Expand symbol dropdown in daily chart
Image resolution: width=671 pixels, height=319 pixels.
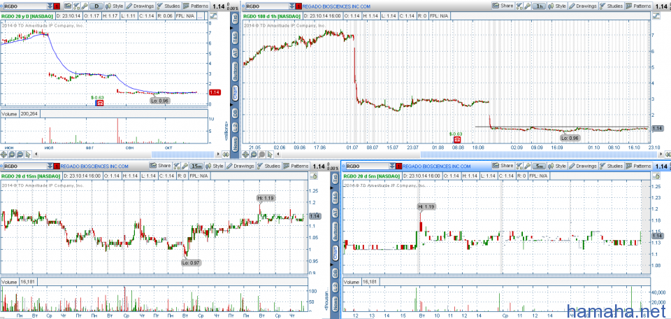[50, 6]
